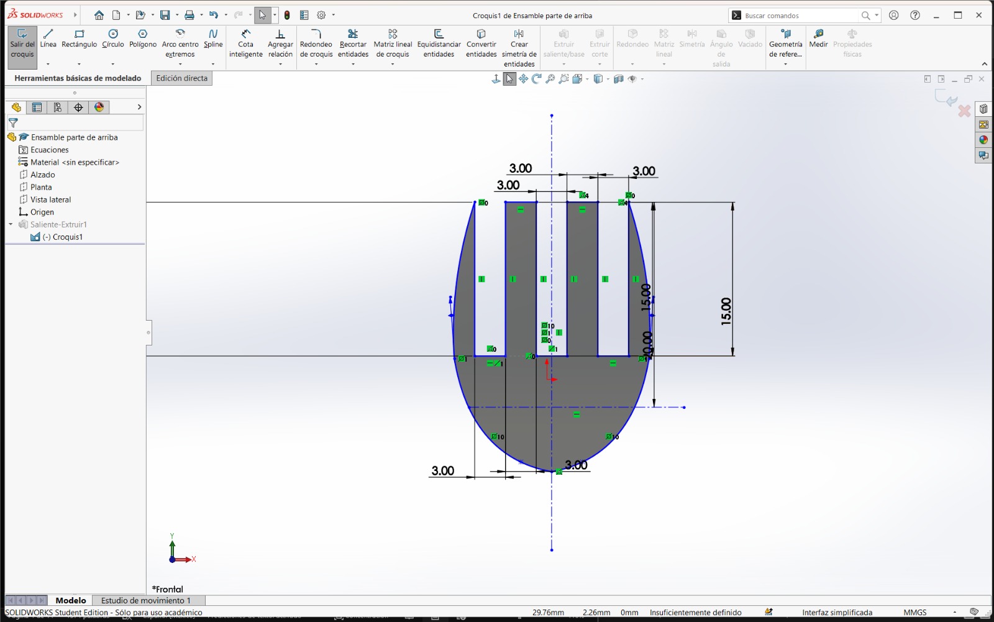Open the Options gear icon
This screenshot has height=622, width=994.
[x=321, y=15]
